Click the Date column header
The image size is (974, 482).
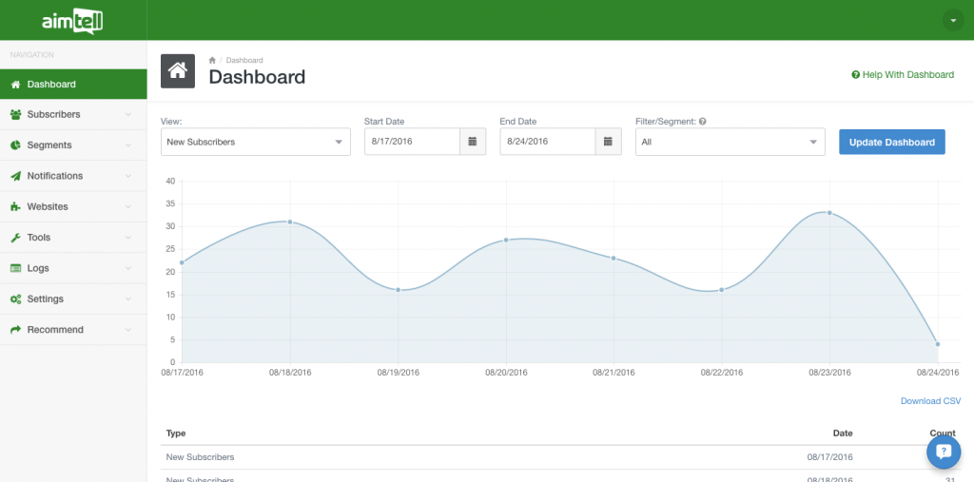843,433
